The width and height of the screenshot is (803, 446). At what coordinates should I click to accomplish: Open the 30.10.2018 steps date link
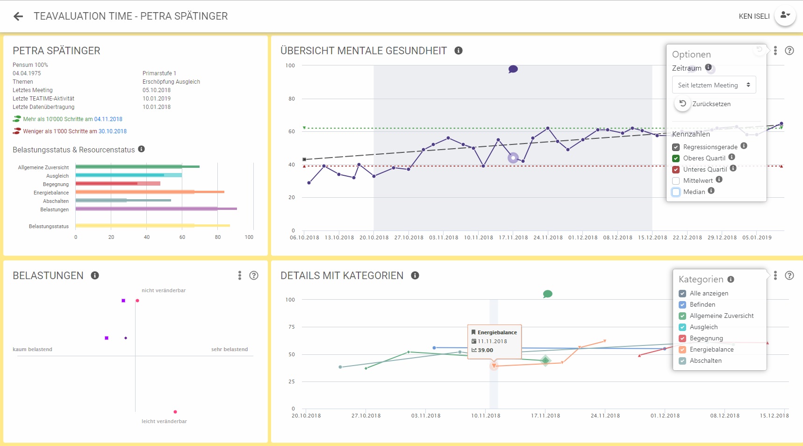[113, 131]
